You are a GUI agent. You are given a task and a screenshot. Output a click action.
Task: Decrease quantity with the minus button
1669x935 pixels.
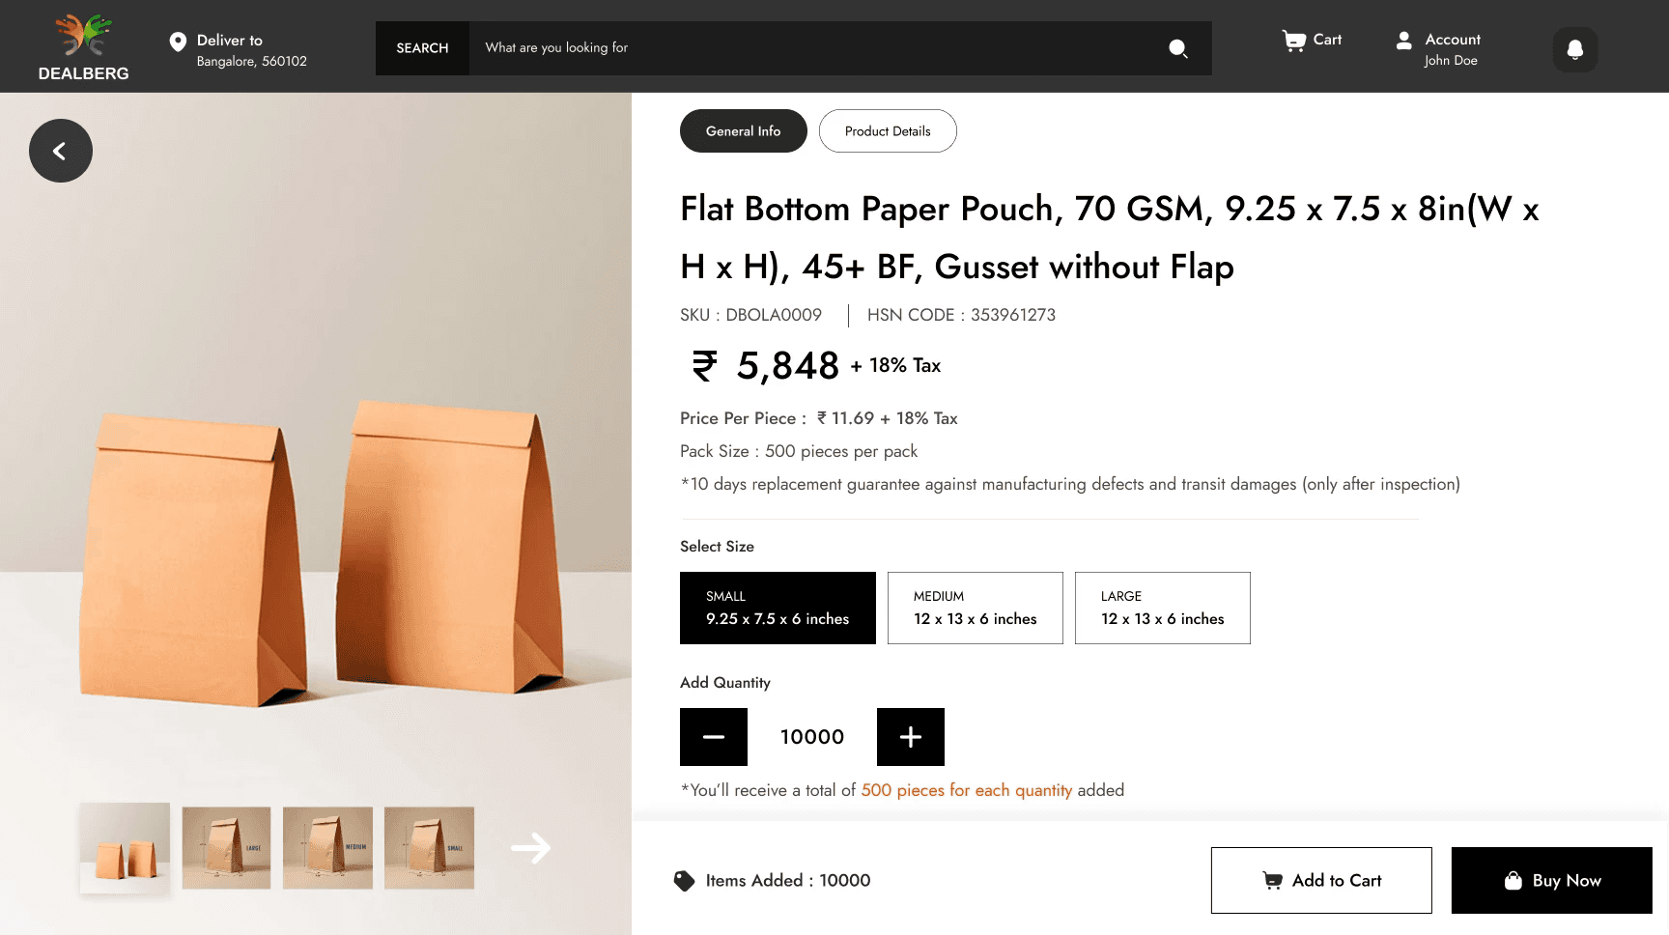714,737
